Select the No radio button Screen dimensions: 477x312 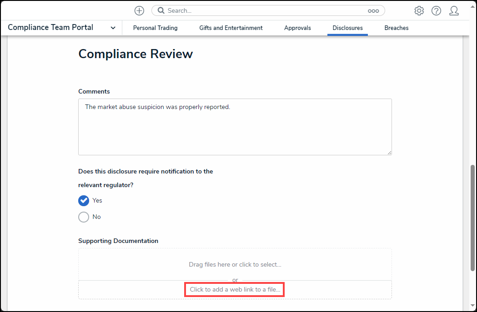(x=84, y=217)
